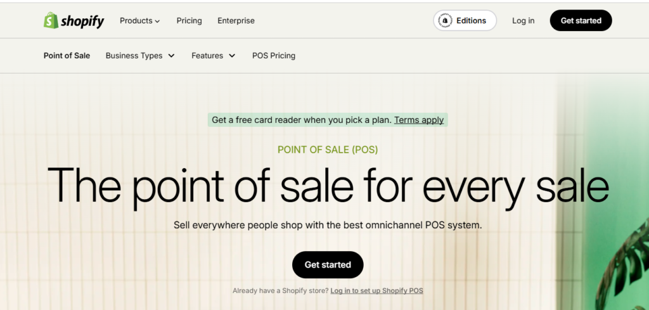
Task: Click the hero Get started button
Action: [328, 264]
